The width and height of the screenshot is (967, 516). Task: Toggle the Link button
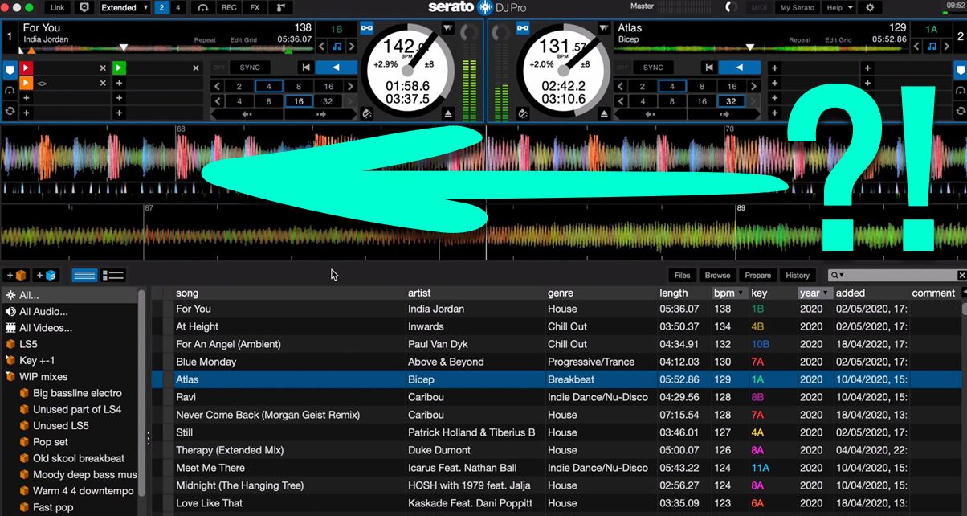pos(58,7)
